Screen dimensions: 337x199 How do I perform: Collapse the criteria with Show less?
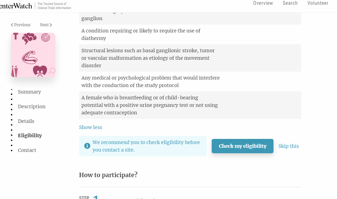tap(90, 127)
